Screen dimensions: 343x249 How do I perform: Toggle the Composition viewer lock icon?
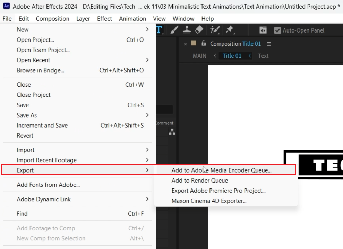(204, 44)
